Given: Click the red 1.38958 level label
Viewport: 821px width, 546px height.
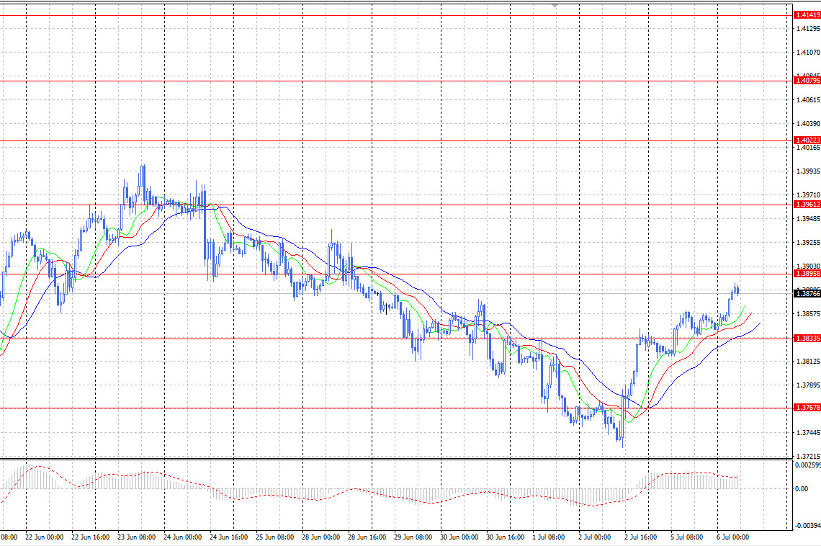Looking at the screenshot, I should (807, 274).
